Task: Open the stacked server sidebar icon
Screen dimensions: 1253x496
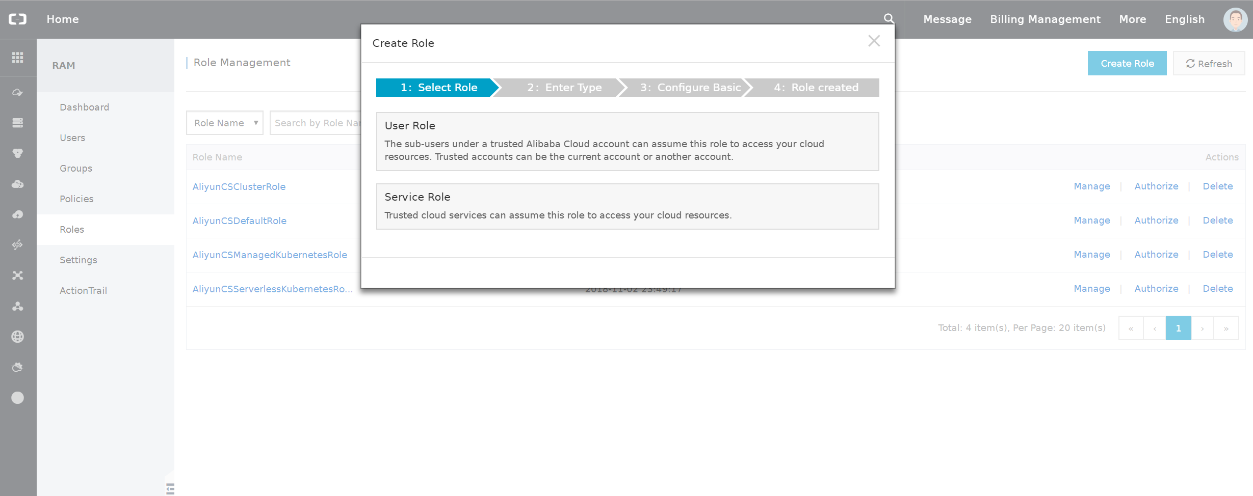Action: pos(18,123)
